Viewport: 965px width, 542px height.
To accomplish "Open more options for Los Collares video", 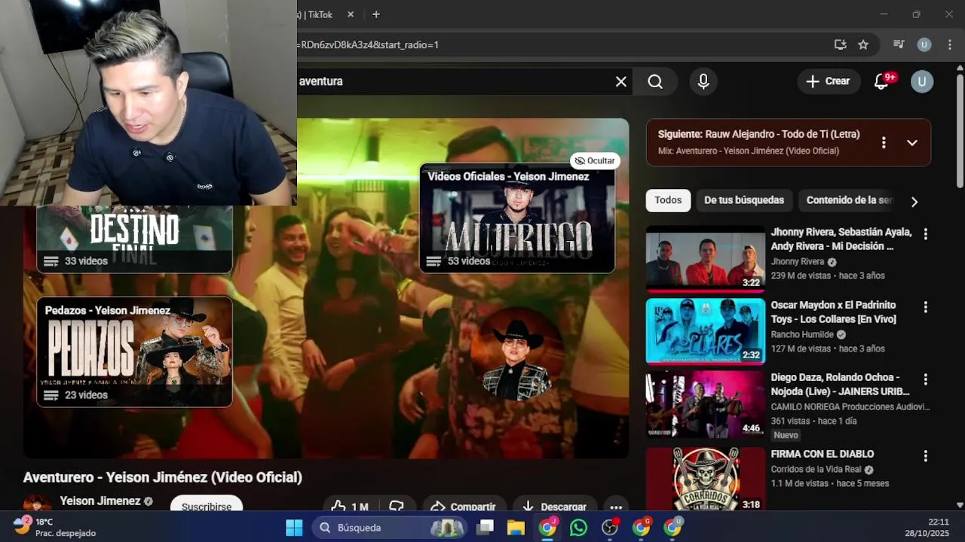I will click(x=926, y=307).
